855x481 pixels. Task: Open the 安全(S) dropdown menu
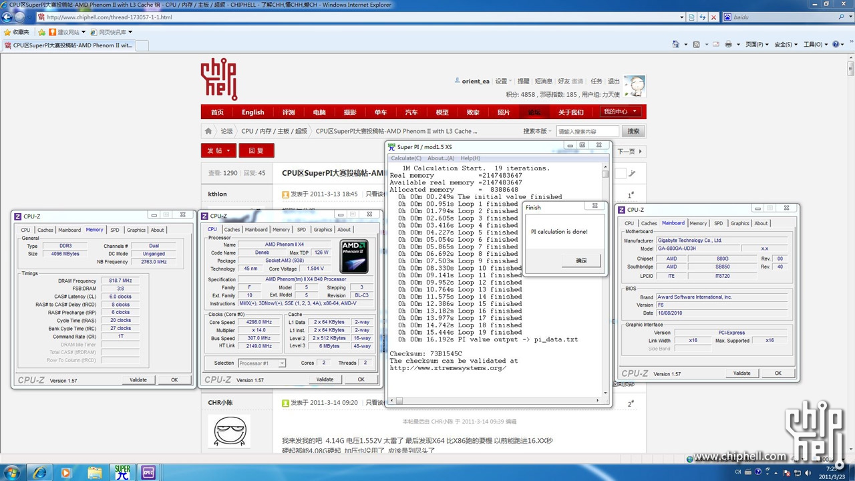pyautogui.click(x=786, y=45)
